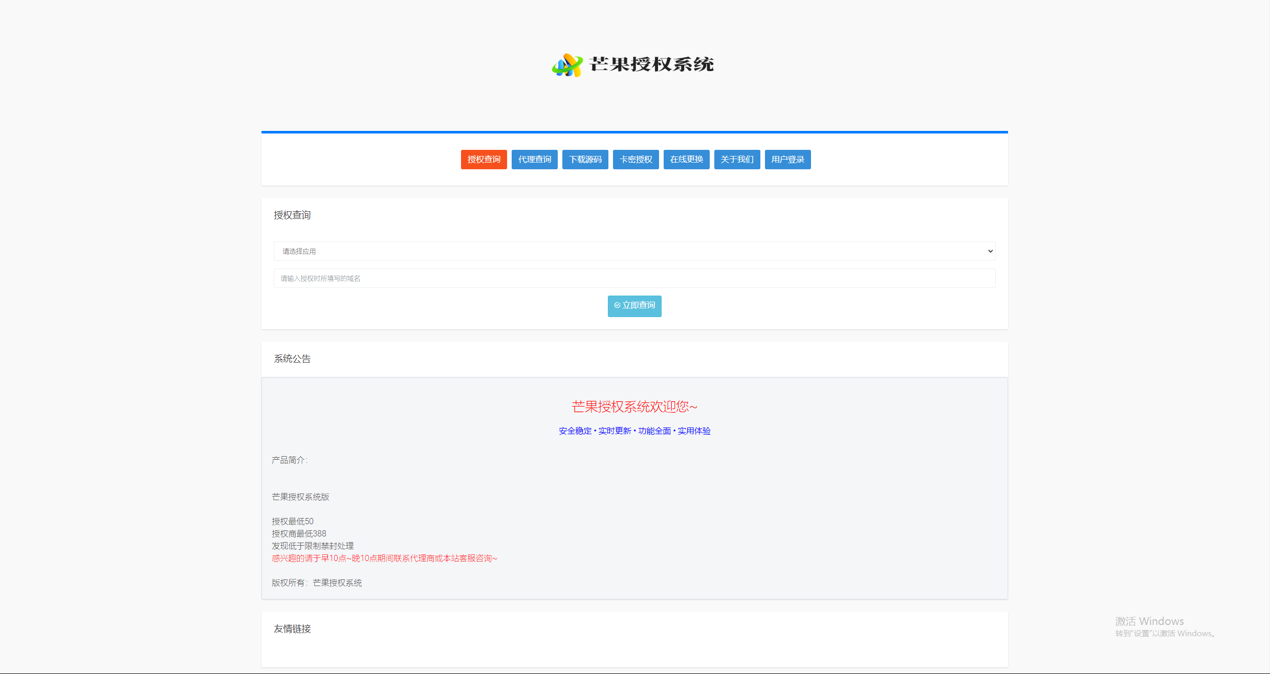Click the 立即查询 submit button
The height and width of the screenshot is (674, 1270).
tap(634, 305)
